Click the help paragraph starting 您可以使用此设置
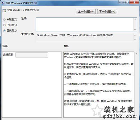 click(99, 65)
